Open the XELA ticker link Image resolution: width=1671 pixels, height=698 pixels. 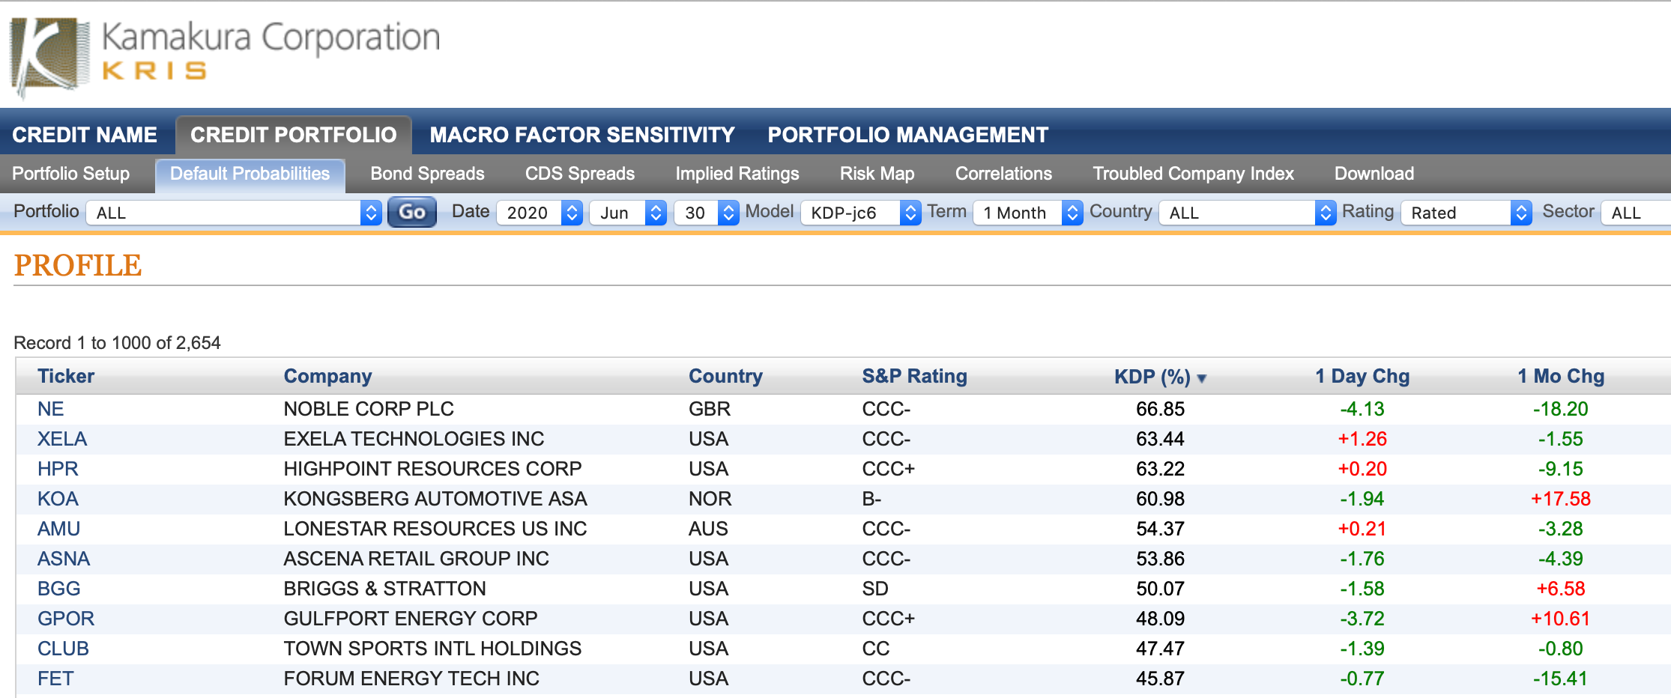click(x=62, y=439)
